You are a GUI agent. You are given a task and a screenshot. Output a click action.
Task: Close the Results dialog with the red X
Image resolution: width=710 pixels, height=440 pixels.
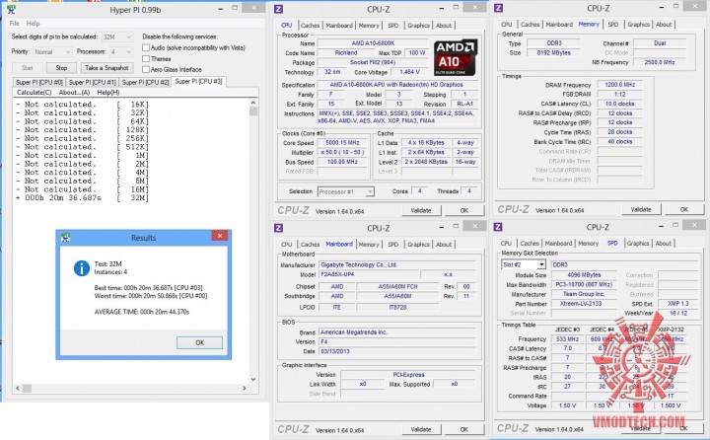(220, 236)
